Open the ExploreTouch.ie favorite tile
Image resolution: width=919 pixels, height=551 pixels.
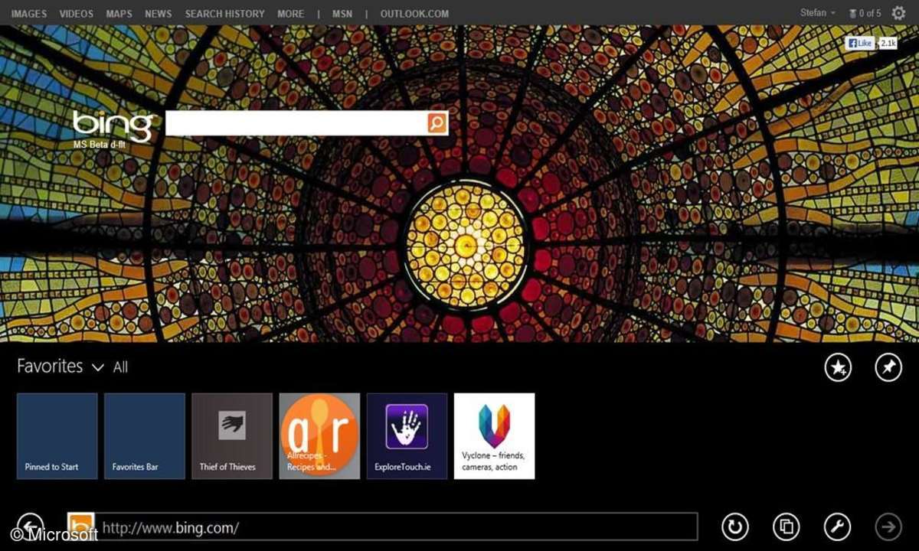point(407,436)
